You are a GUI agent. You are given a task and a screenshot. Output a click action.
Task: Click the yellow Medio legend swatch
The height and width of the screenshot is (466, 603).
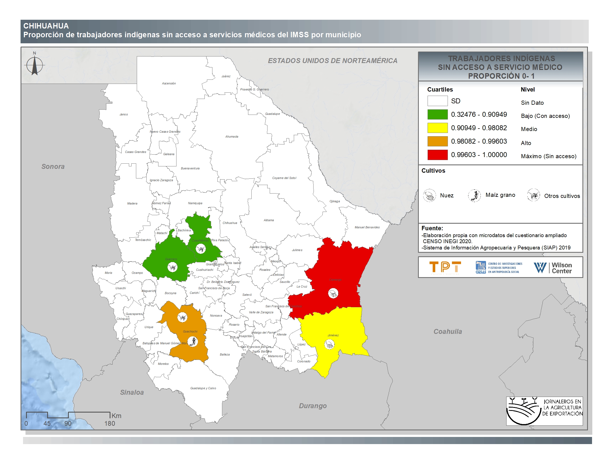(x=437, y=128)
